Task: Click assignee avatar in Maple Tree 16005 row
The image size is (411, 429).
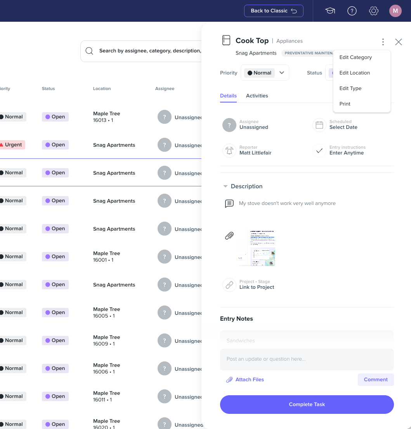Action: coord(164,313)
